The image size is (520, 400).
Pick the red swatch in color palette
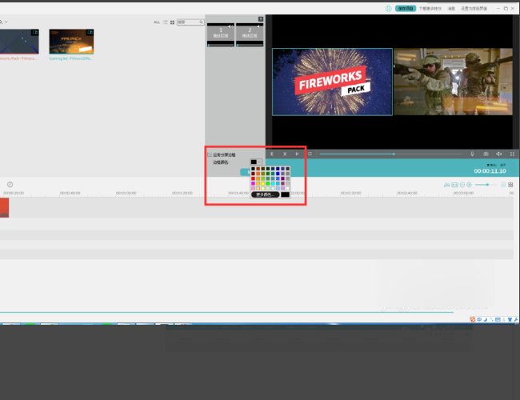coord(254,178)
